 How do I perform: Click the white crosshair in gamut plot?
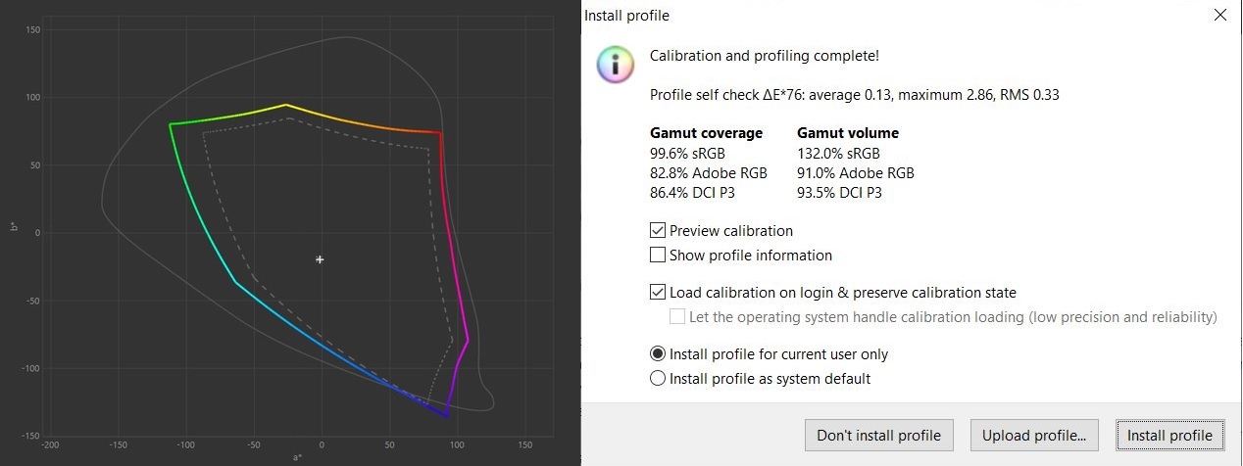(x=320, y=259)
